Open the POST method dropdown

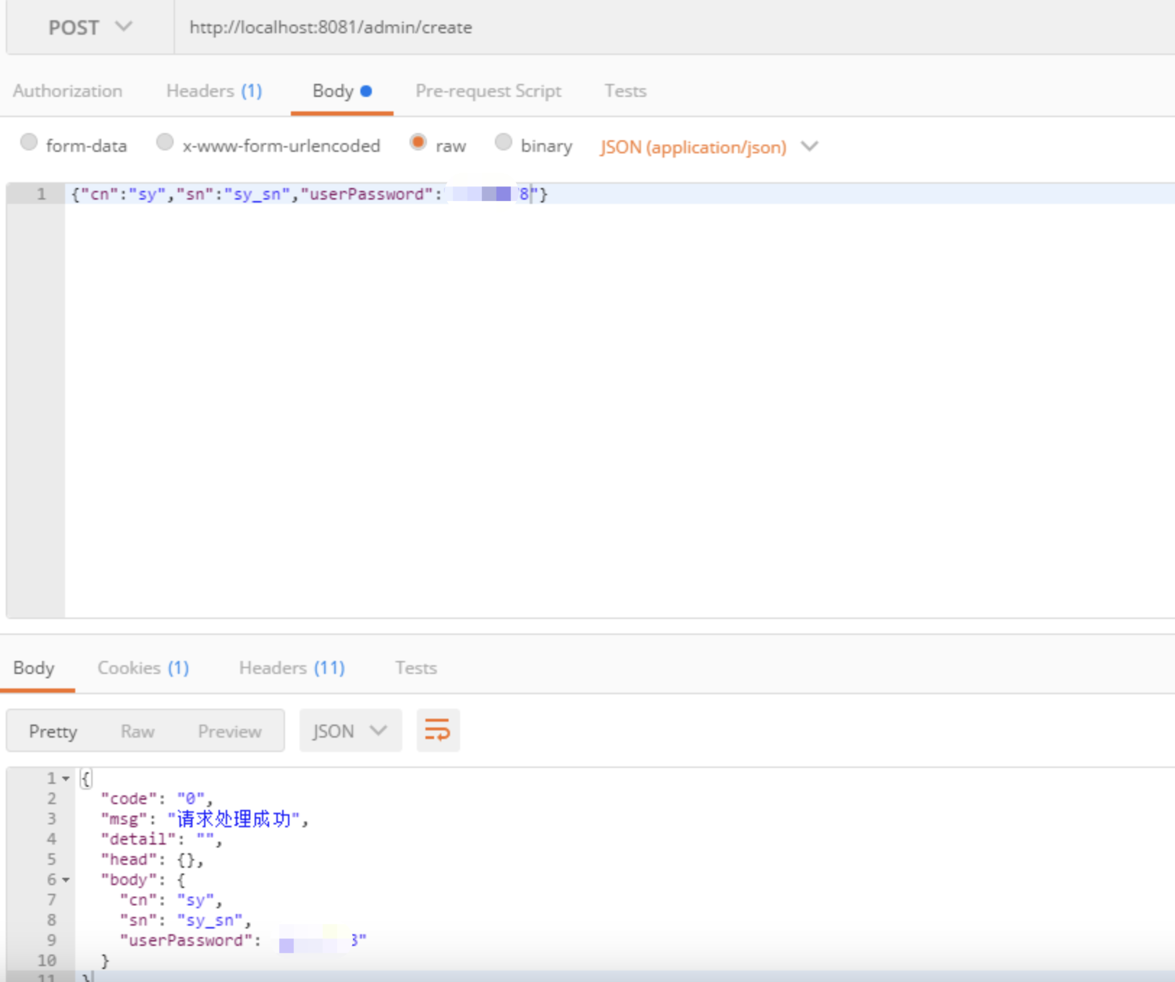coord(90,27)
